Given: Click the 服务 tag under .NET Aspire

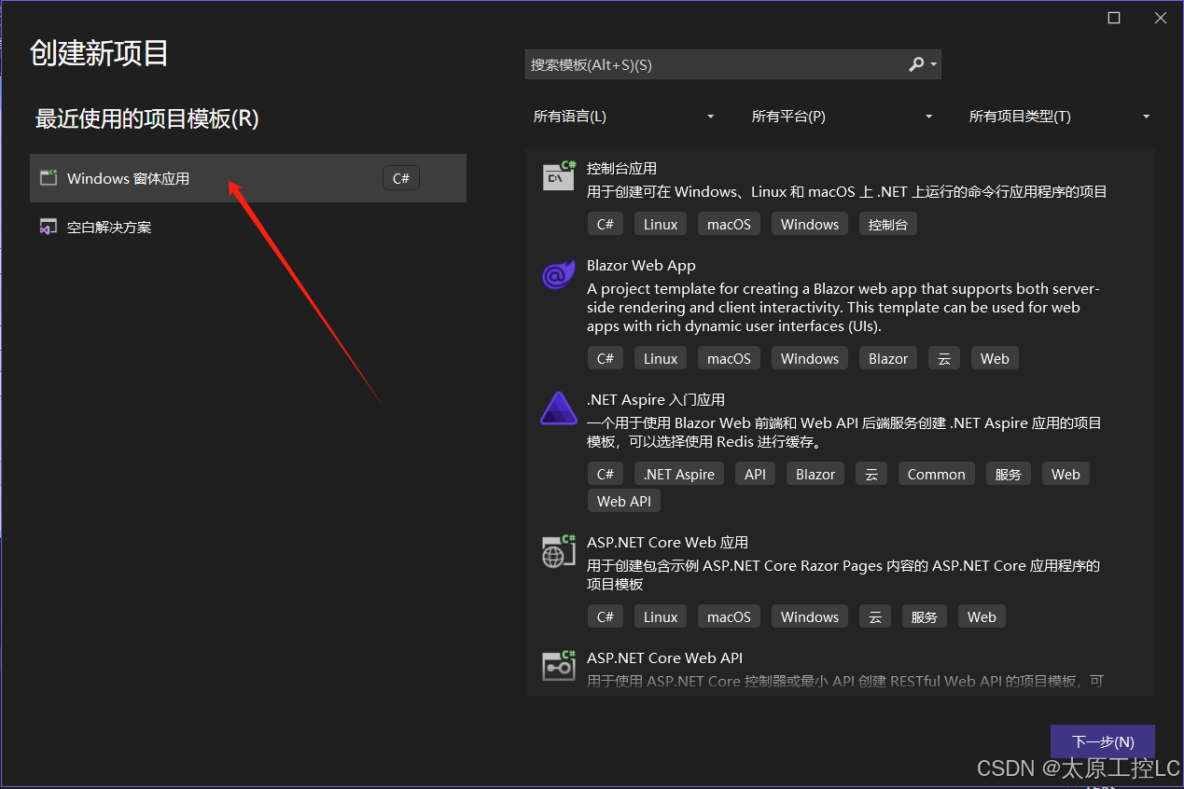Looking at the screenshot, I should (1008, 474).
